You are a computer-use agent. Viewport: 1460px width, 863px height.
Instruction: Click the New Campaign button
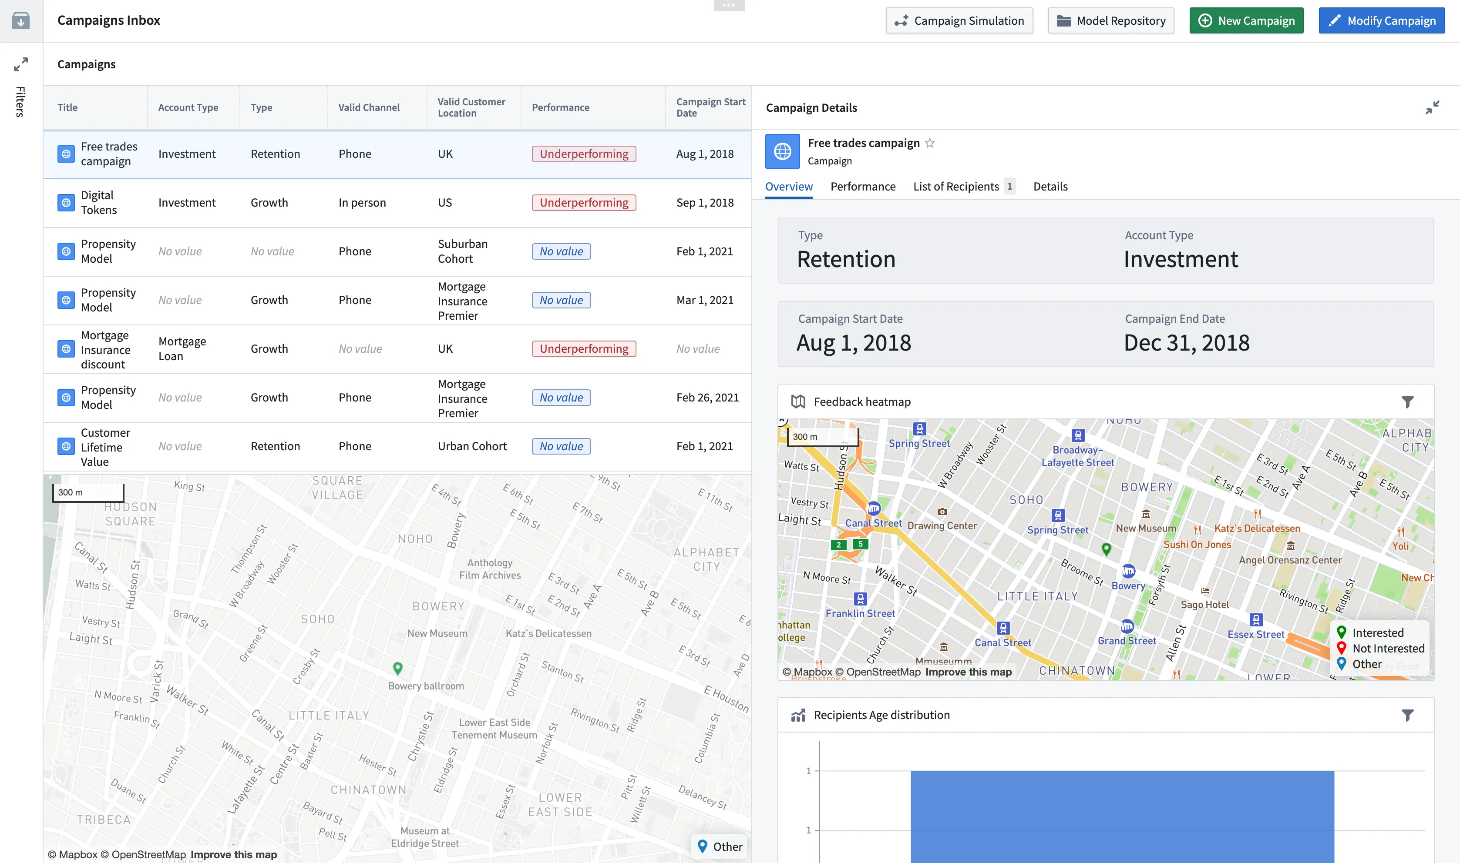tap(1246, 21)
